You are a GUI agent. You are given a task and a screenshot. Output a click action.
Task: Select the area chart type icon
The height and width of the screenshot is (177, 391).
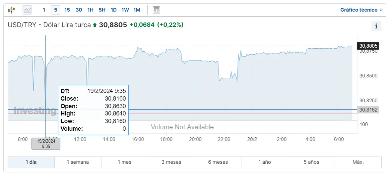[27, 10]
